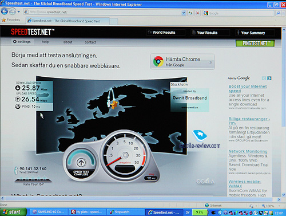The height and width of the screenshot is (216, 286).
Task: Click the OOKLA logo
Action: click(x=205, y=182)
